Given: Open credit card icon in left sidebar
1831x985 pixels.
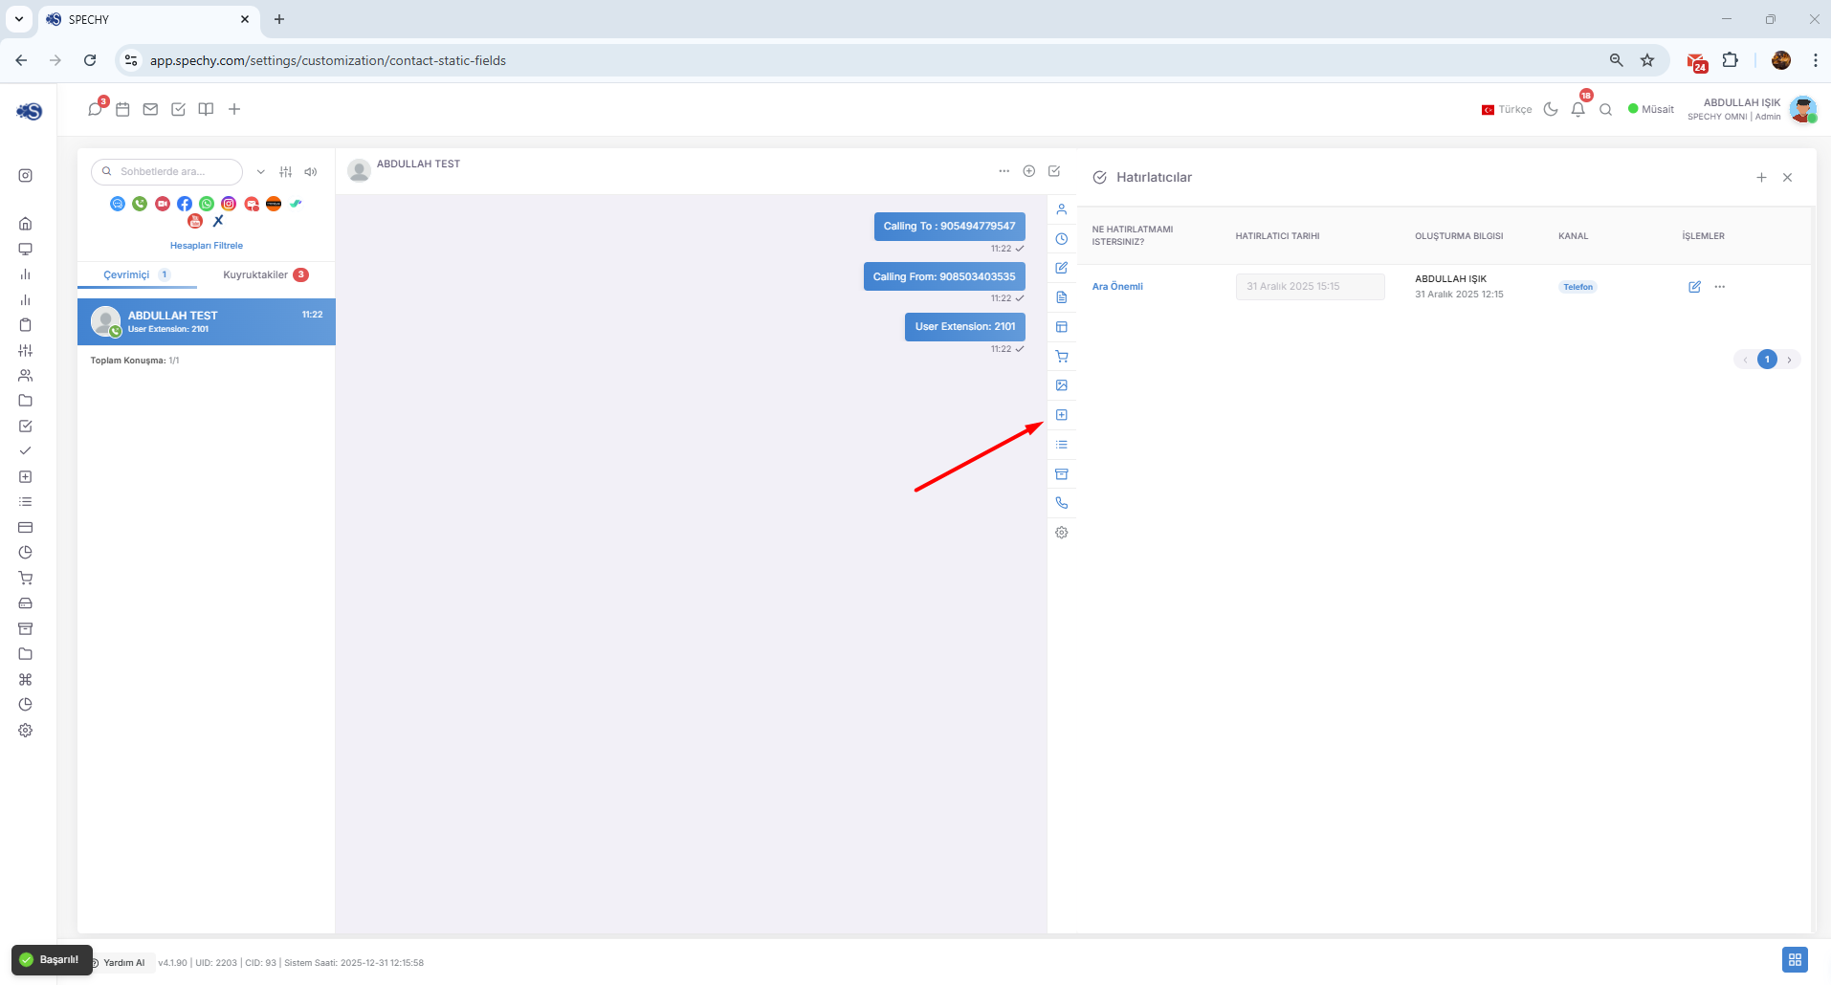Looking at the screenshot, I should point(26,528).
